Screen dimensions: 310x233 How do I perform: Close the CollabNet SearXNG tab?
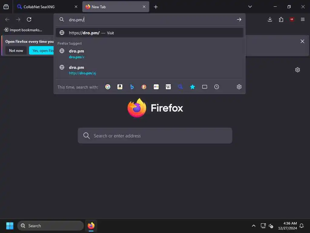[x=76, y=7]
